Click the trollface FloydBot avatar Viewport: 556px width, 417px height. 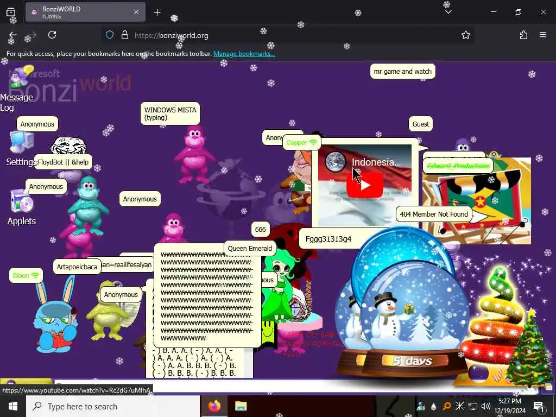pos(68,146)
